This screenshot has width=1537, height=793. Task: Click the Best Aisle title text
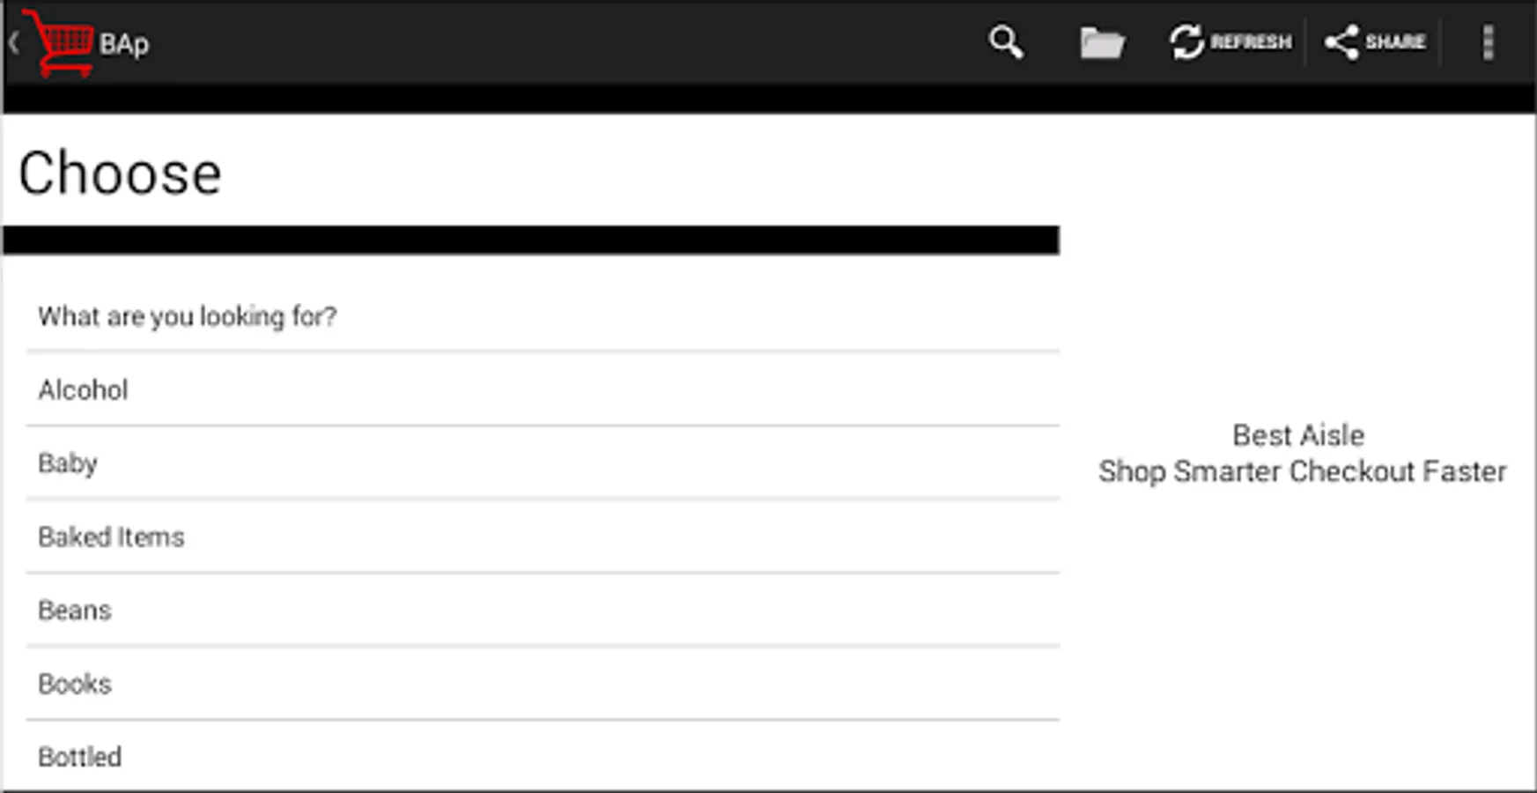(1298, 435)
